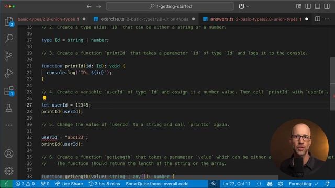335x188 pixels.
Task: Switch to the answers.ts tab
Action: pyautogui.click(x=255, y=19)
